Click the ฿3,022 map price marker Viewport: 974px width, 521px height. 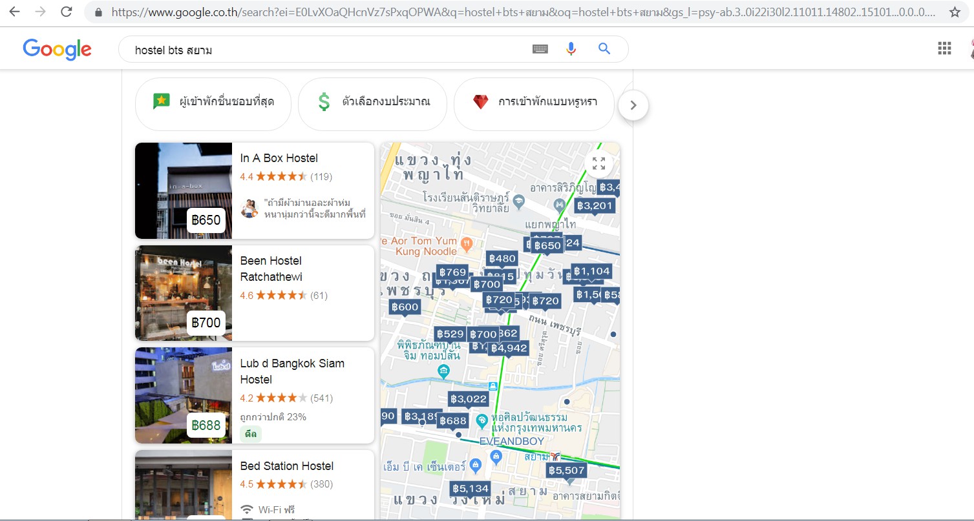click(x=469, y=399)
